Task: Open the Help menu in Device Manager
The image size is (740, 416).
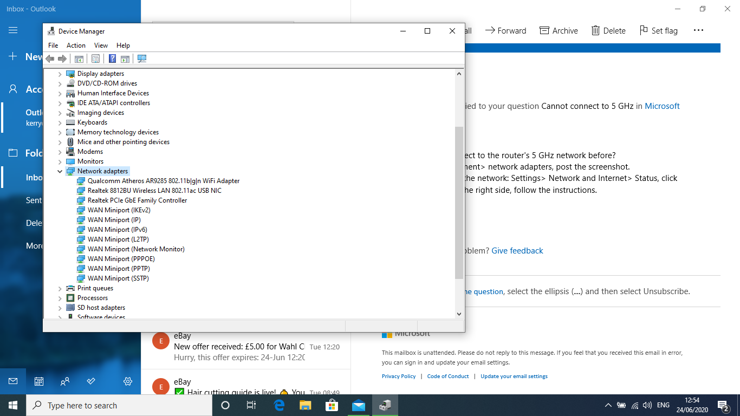Action: tap(123, 45)
